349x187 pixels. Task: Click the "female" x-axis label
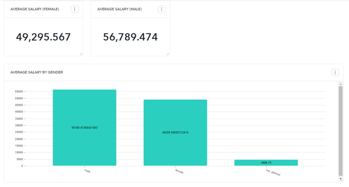click(x=179, y=172)
